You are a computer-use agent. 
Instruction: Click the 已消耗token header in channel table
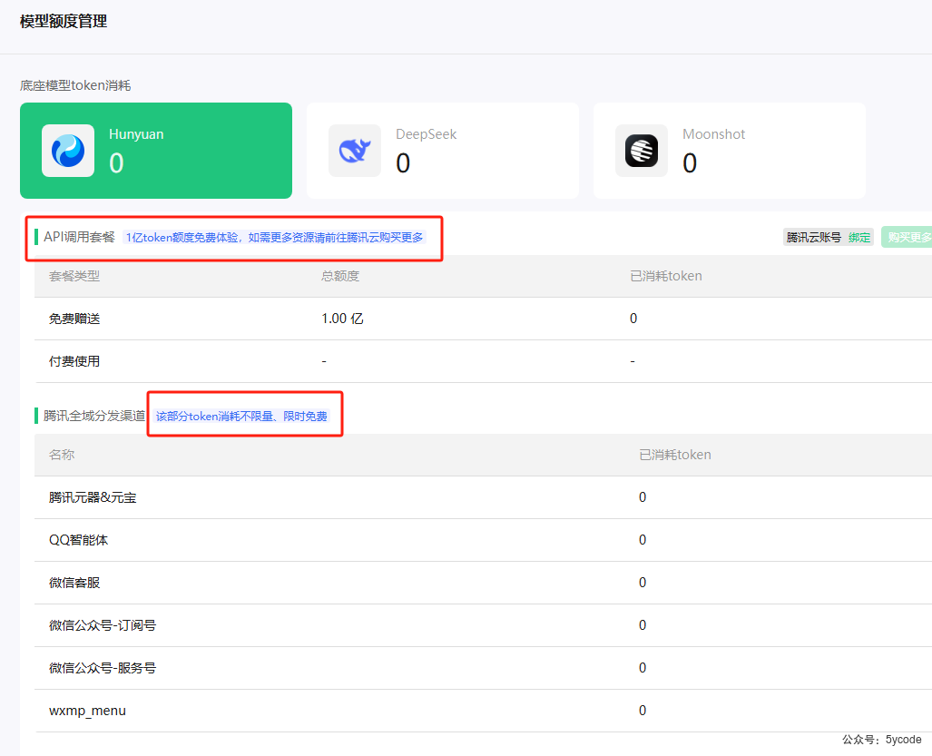coord(674,455)
